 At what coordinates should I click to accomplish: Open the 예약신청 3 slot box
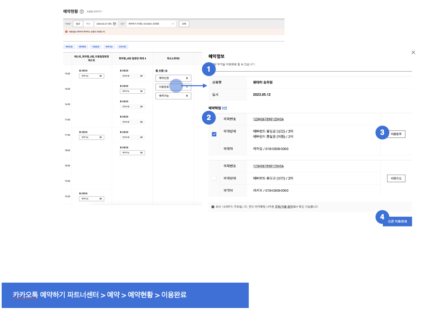[x=173, y=78]
